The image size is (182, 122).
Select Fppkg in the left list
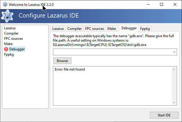9,54
